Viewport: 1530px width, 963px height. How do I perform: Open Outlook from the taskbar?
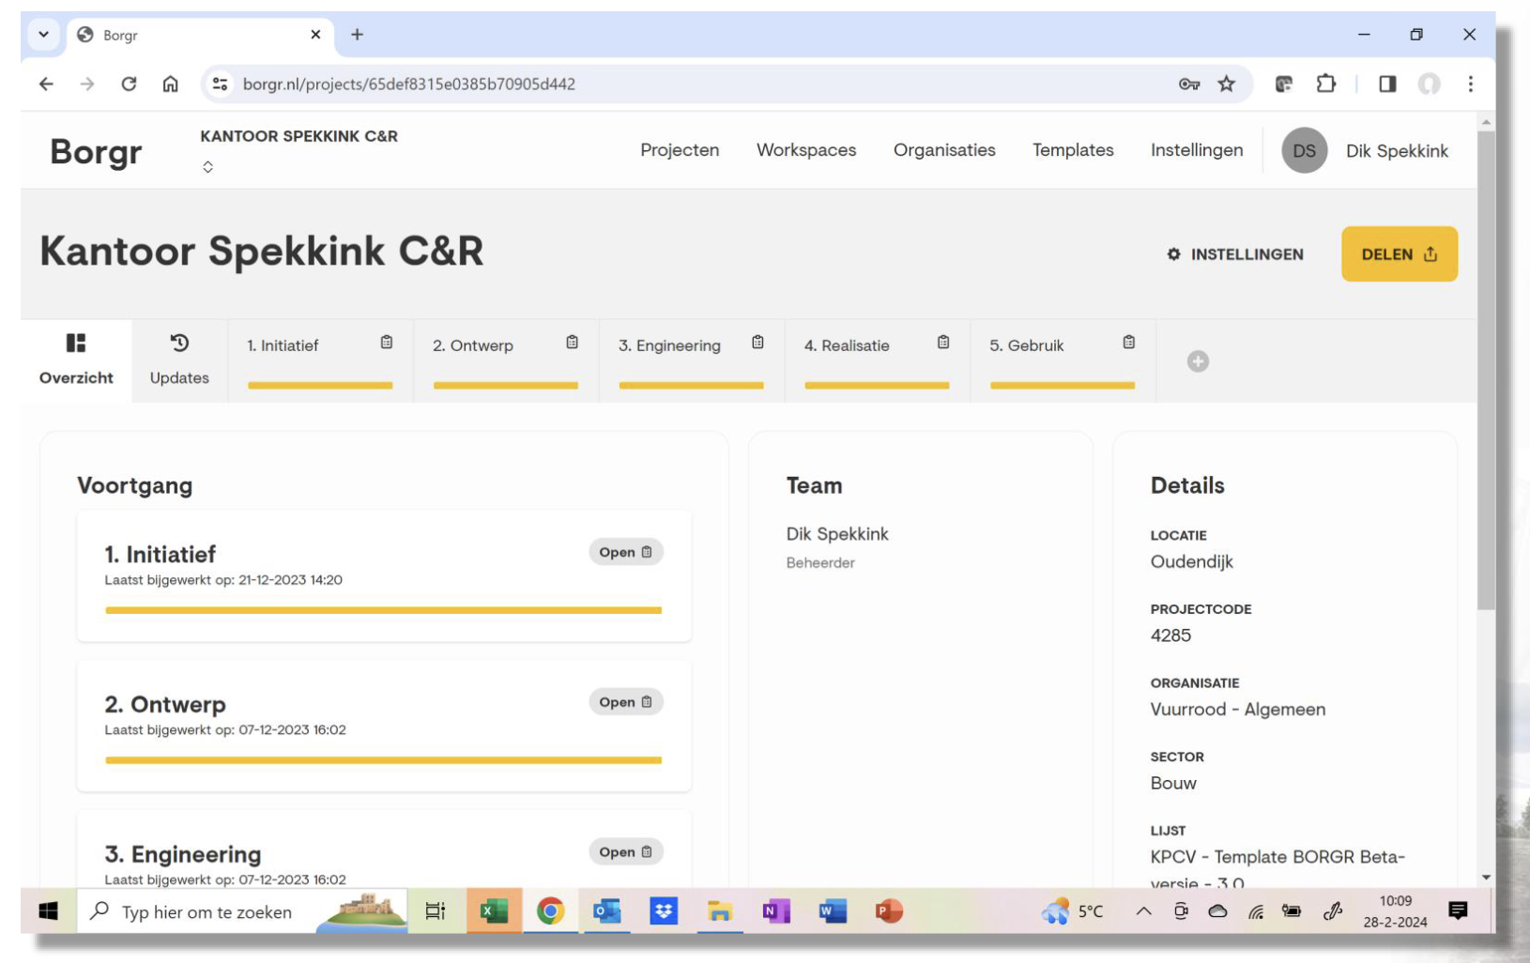coord(607,910)
